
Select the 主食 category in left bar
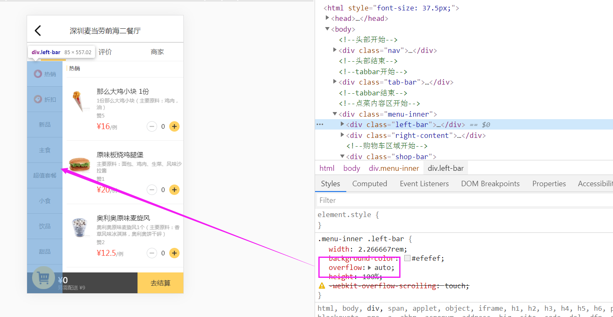pyautogui.click(x=45, y=150)
